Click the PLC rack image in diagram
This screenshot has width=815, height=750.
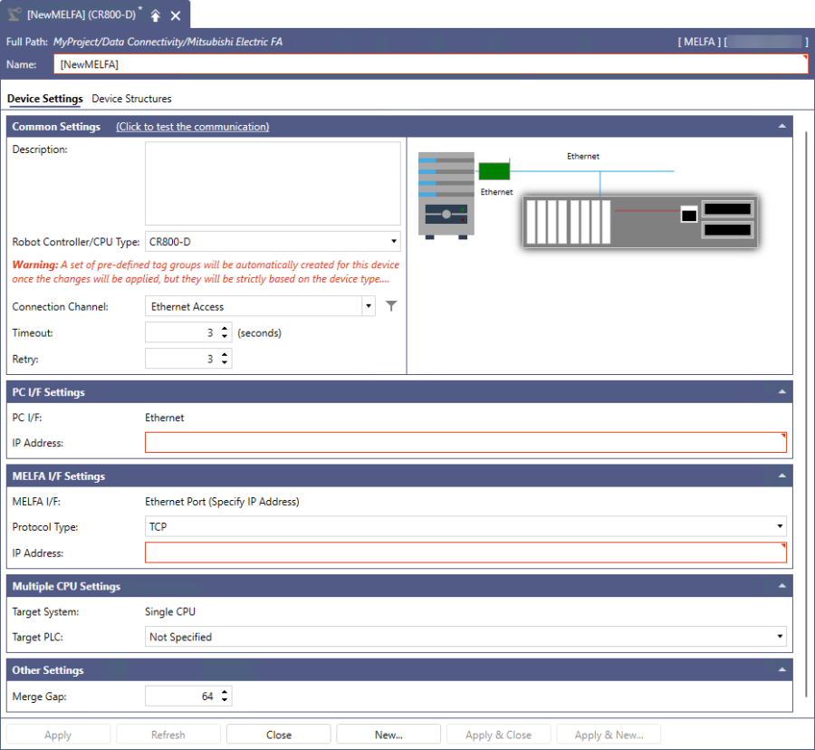click(x=639, y=220)
